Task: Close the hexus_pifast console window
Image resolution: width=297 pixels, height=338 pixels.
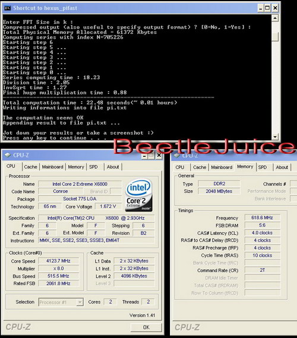Action: click(275, 8)
